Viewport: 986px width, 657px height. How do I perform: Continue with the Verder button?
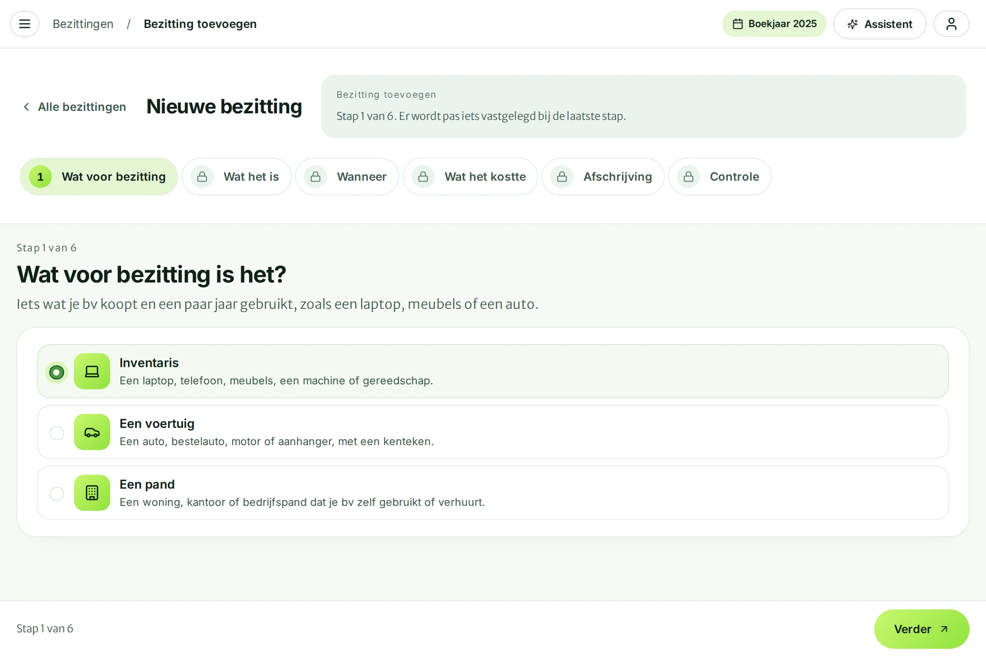921,629
